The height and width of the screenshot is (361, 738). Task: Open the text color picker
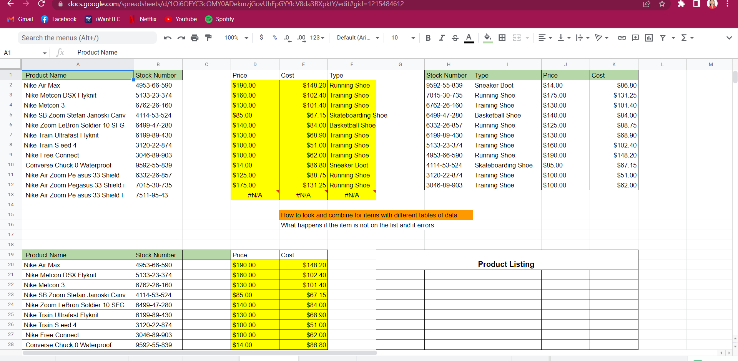[469, 38]
